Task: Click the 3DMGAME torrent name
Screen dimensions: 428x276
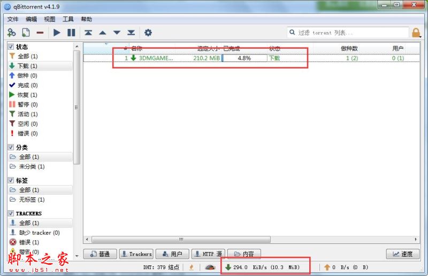Action: point(156,58)
